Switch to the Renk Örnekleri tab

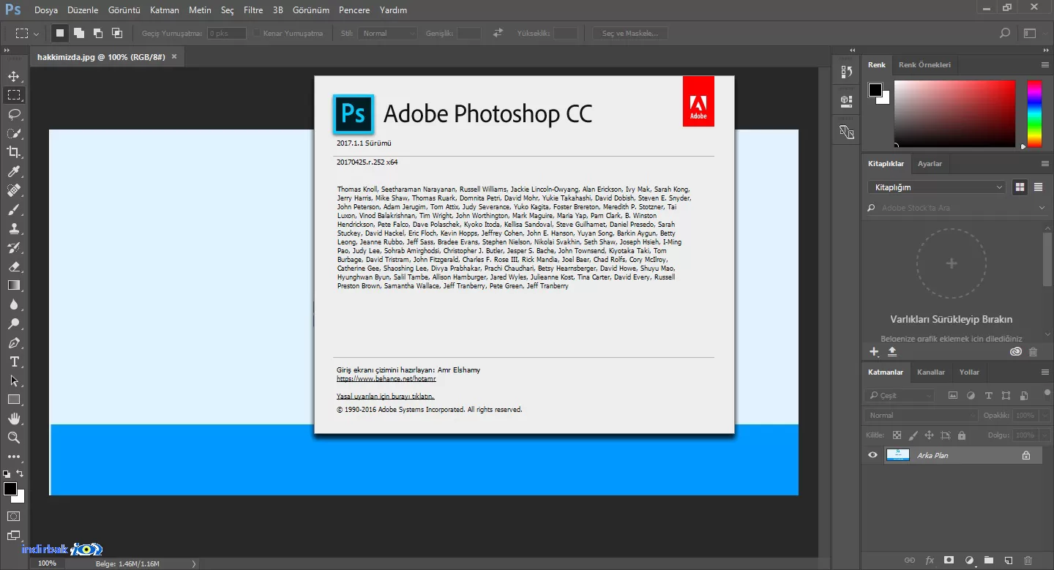(924, 64)
